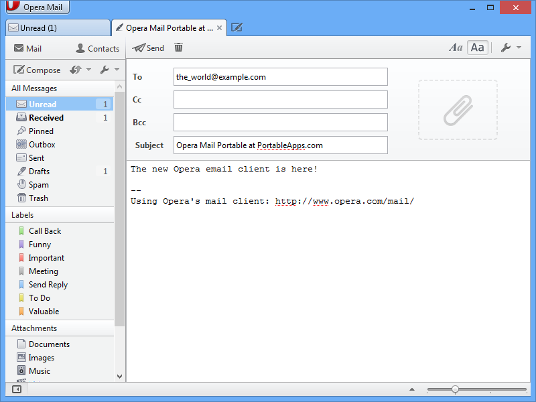This screenshot has width=536, height=402.
Task: Open the Spam folder
Action: pyautogui.click(x=38, y=185)
